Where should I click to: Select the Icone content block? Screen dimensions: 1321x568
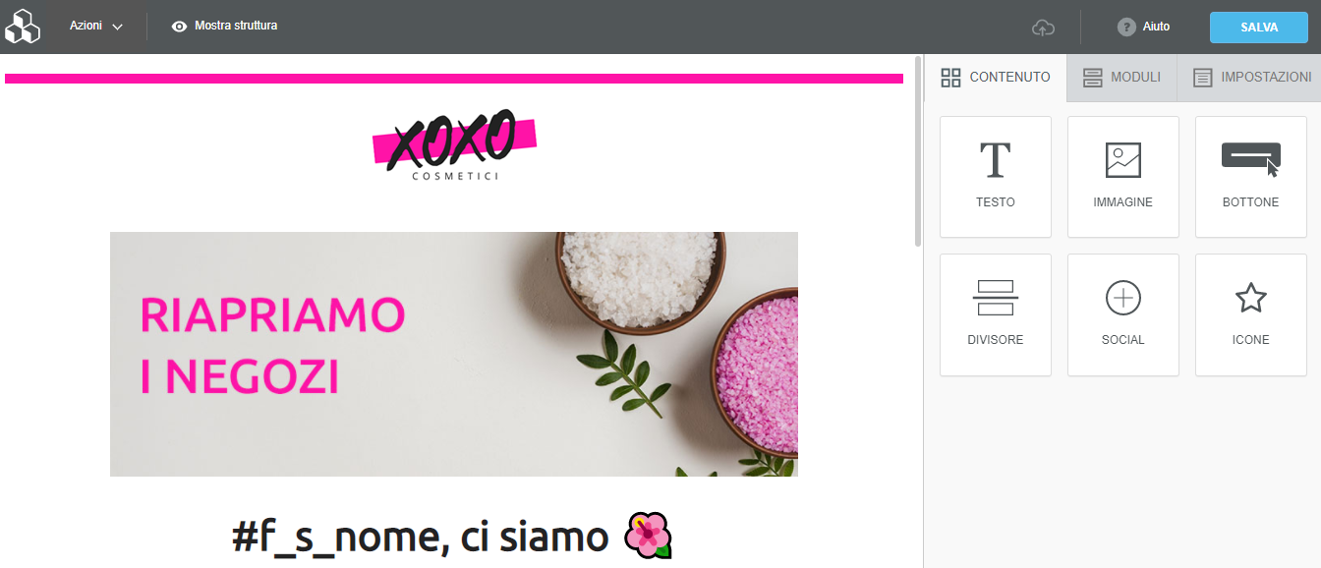point(1251,314)
